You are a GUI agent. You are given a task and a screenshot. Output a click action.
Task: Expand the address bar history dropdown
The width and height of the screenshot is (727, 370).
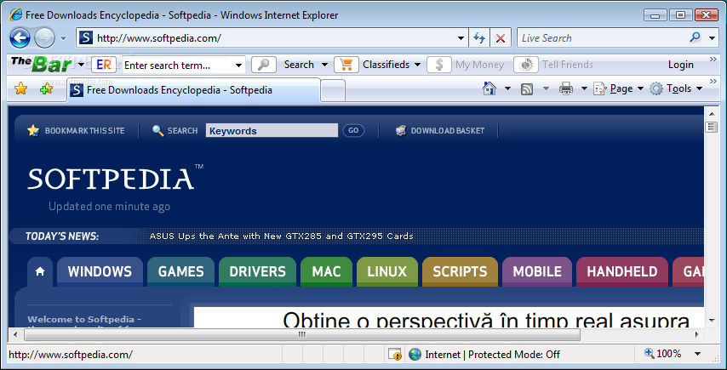click(x=461, y=38)
